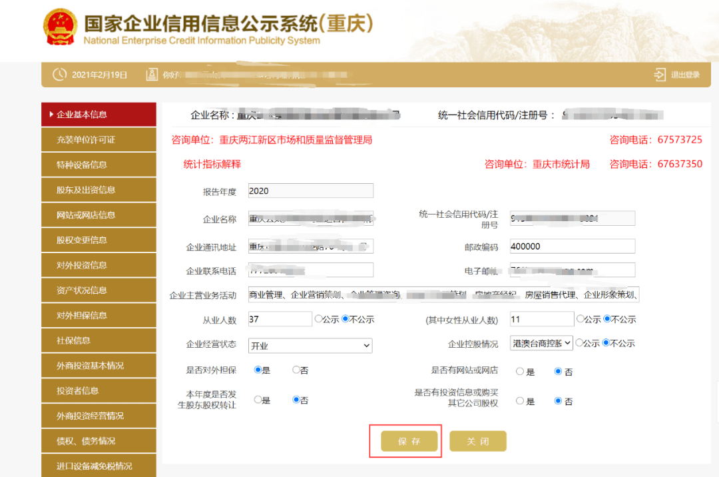Go to 对外担保信息 in sidebar
Viewport: 719px width, 477px height.
[x=99, y=315]
